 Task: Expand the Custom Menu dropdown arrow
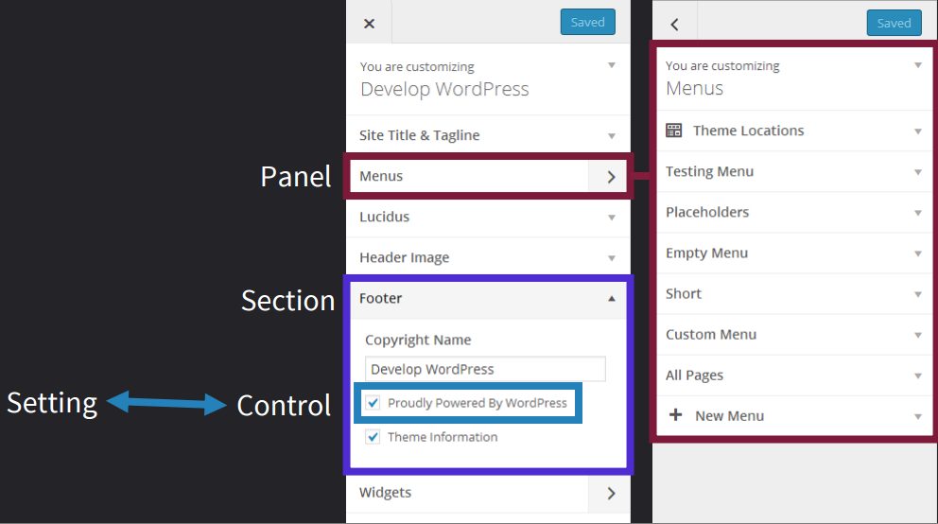tap(917, 335)
